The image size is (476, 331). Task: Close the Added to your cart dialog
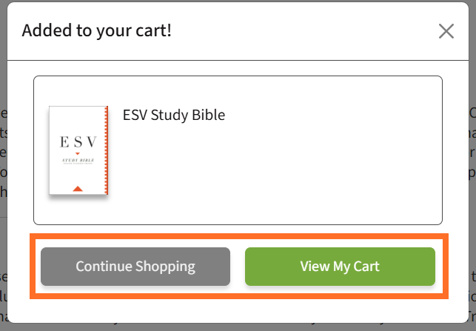[x=446, y=31]
